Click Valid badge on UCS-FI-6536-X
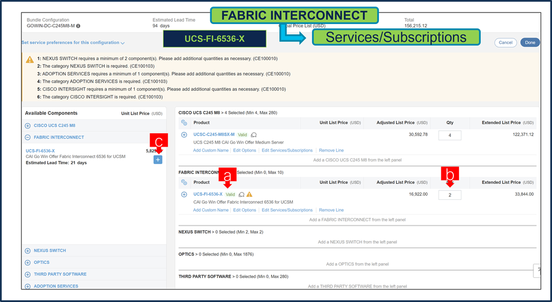Screen dimensions: 552x302 point(230,194)
